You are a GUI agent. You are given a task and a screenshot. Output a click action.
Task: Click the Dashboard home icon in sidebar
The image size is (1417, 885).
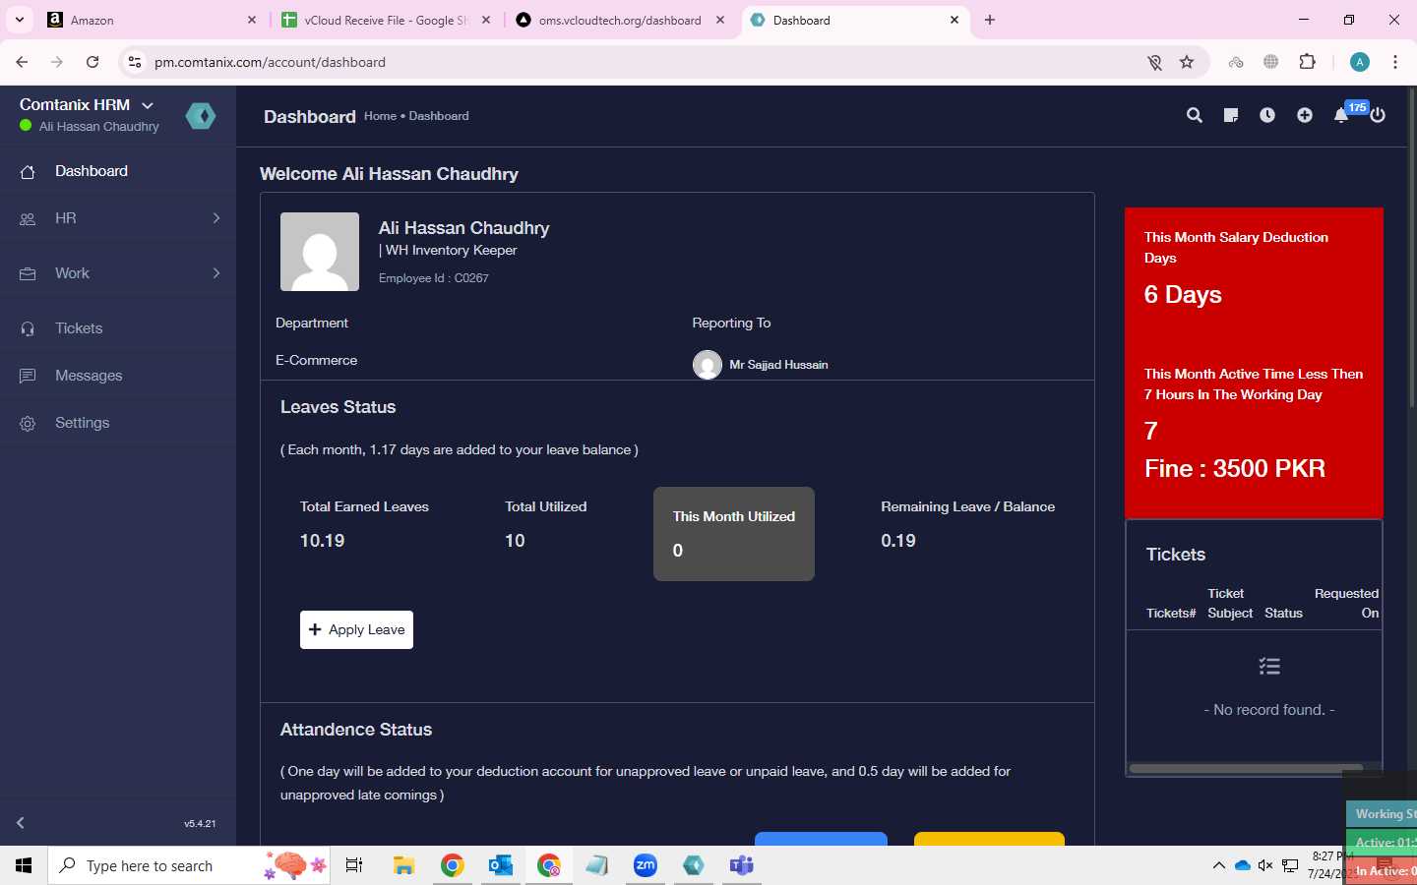point(28,172)
